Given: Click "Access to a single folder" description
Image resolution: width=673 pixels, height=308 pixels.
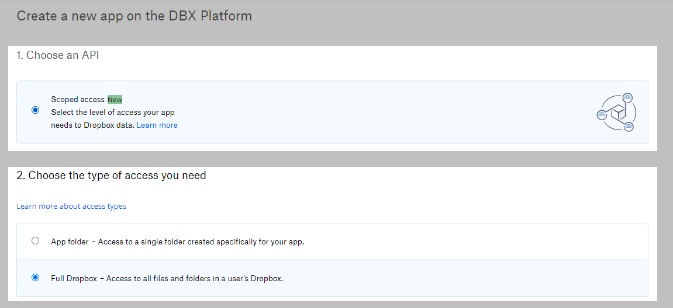Looking at the screenshot, I should pos(201,242).
